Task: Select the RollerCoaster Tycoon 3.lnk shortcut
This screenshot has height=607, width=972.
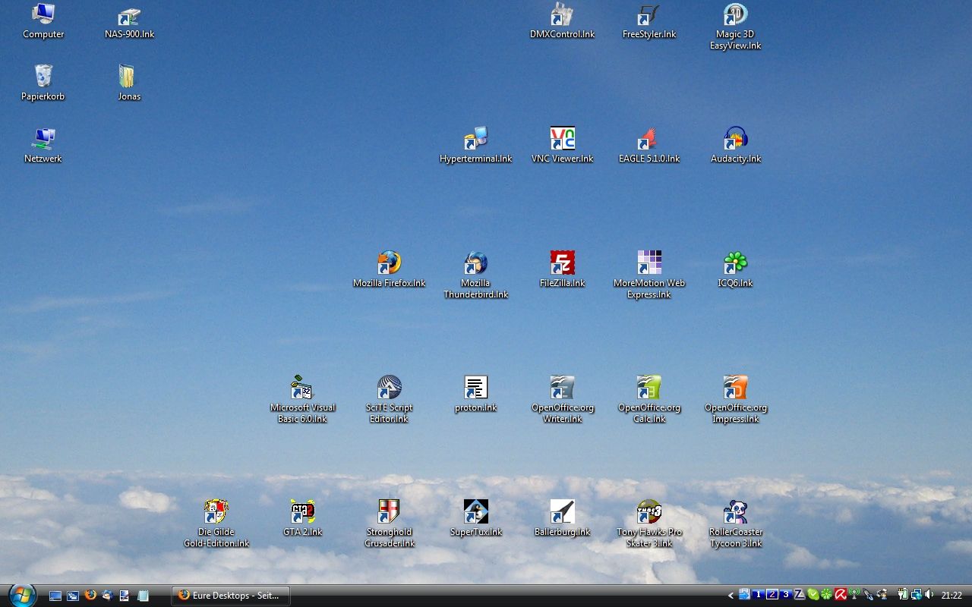Action: 735,524
